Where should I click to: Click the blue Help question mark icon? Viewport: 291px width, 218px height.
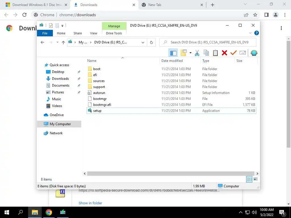click(257, 33)
